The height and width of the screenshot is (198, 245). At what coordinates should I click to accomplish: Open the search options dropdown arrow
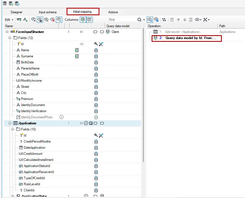[144, 20]
